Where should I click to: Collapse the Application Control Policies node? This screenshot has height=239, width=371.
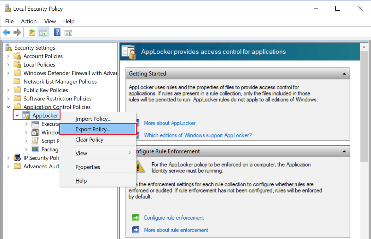(8, 107)
